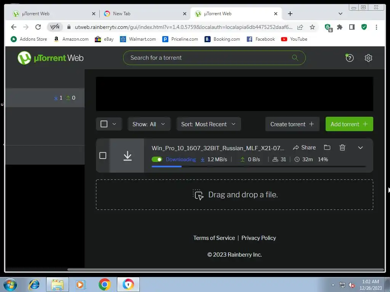Show hidden system tray icons
The width and height of the screenshot is (390, 292).
[x=333, y=285]
